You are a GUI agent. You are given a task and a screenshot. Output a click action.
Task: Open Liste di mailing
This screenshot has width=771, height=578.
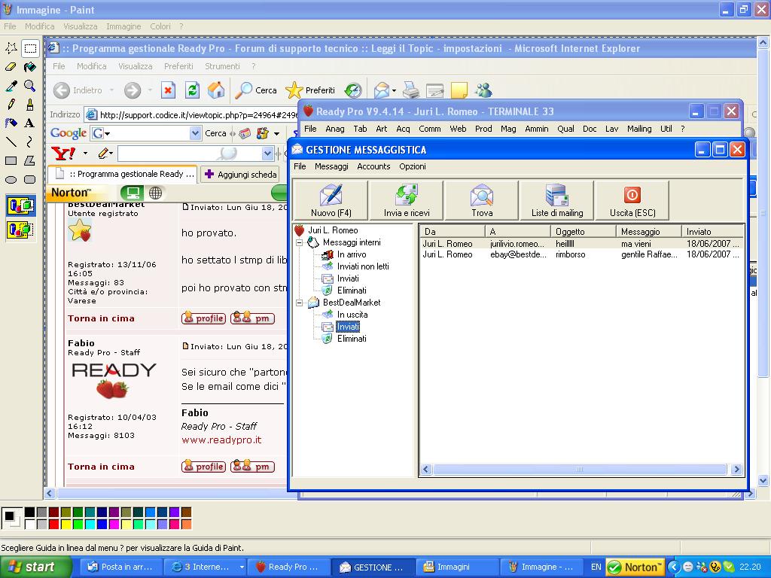pyautogui.click(x=557, y=200)
